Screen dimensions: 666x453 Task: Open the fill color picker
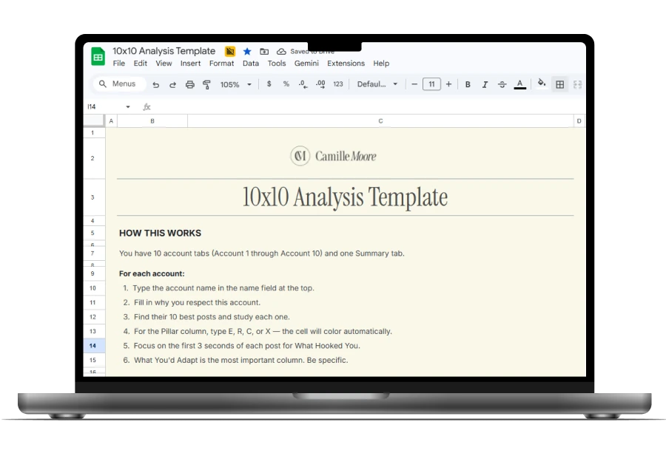[542, 83]
